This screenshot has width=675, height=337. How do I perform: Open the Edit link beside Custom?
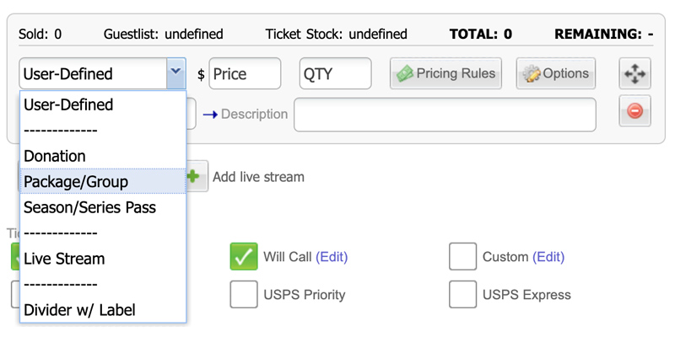pyautogui.click(x=548, y=257)
